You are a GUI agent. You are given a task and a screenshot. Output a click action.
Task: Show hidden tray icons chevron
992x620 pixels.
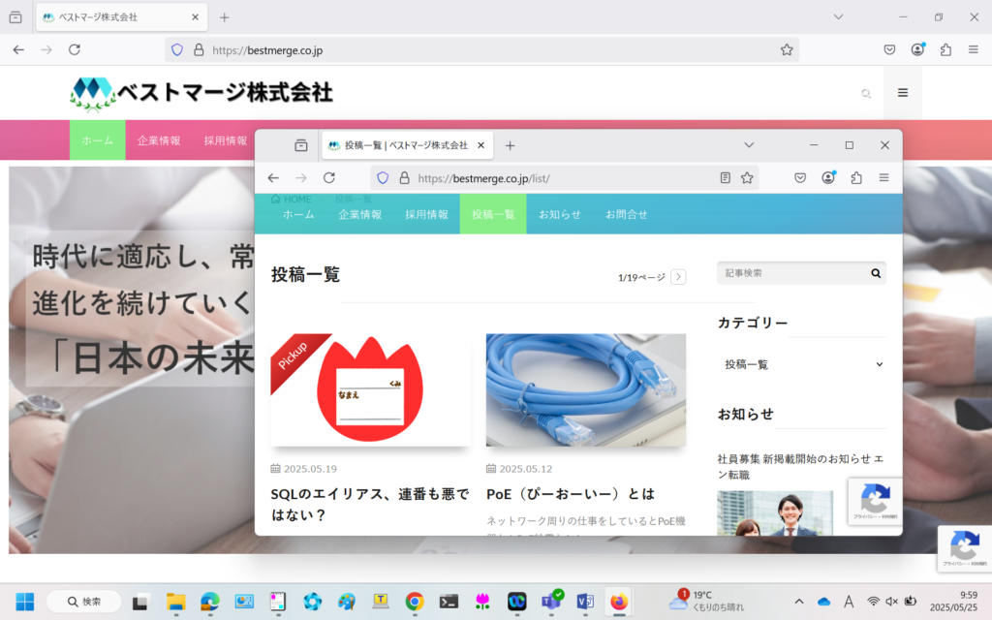799,602
